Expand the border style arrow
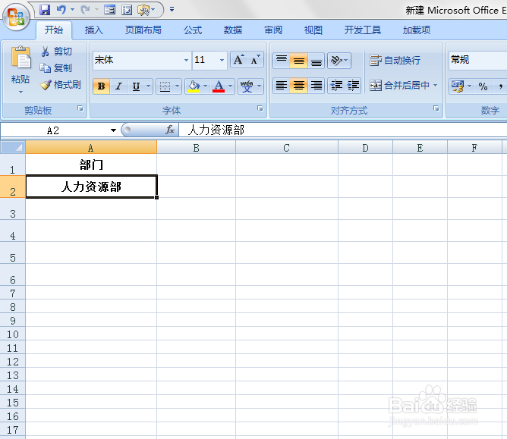507x439 pixels. (x=177, y=86)
